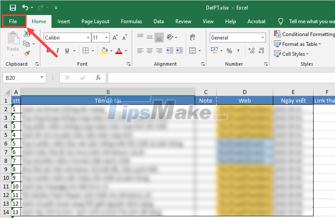Select the Data tab
The height and width of the screenshot is (218, 335).
pyautogui.click(x=159, y=21)
